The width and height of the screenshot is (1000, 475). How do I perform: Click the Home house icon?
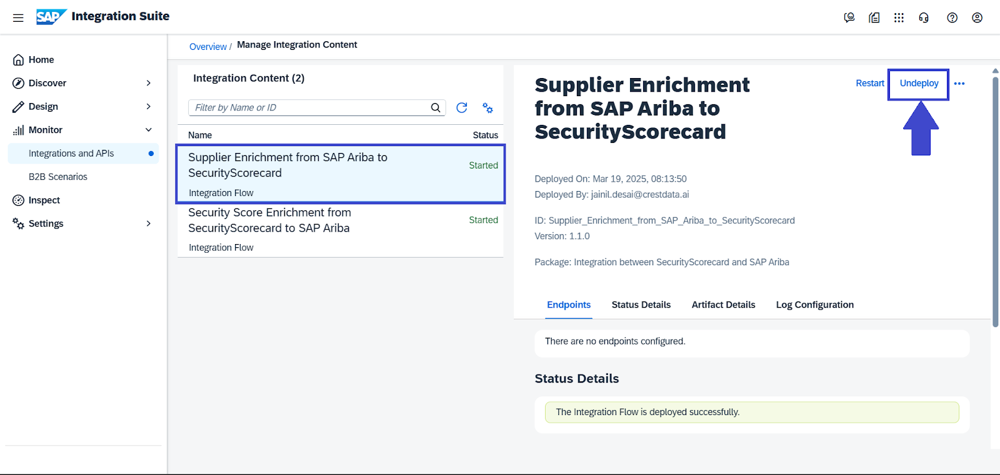point(19,60)
